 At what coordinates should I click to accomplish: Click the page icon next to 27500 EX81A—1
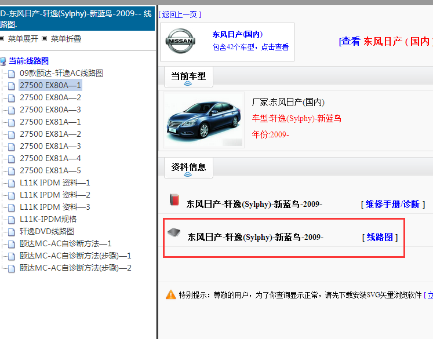(12, 122)
